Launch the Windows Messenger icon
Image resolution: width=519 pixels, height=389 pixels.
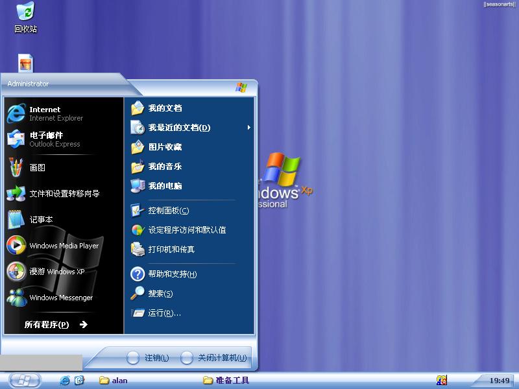pos(17,298)
